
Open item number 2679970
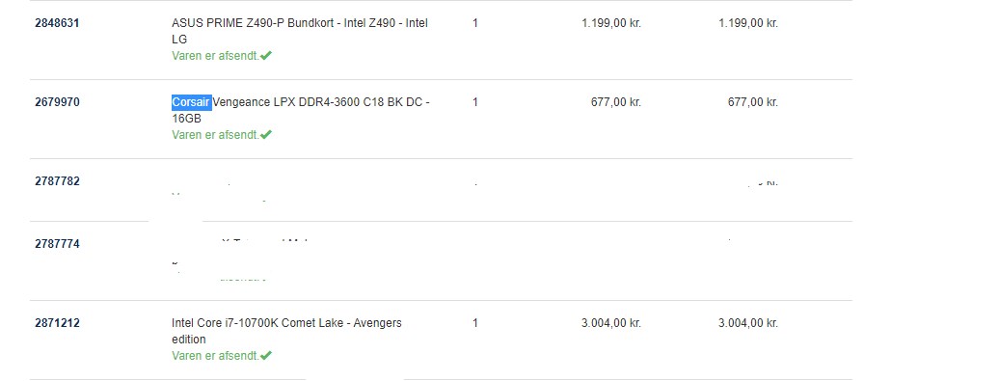tap(57, 102)
